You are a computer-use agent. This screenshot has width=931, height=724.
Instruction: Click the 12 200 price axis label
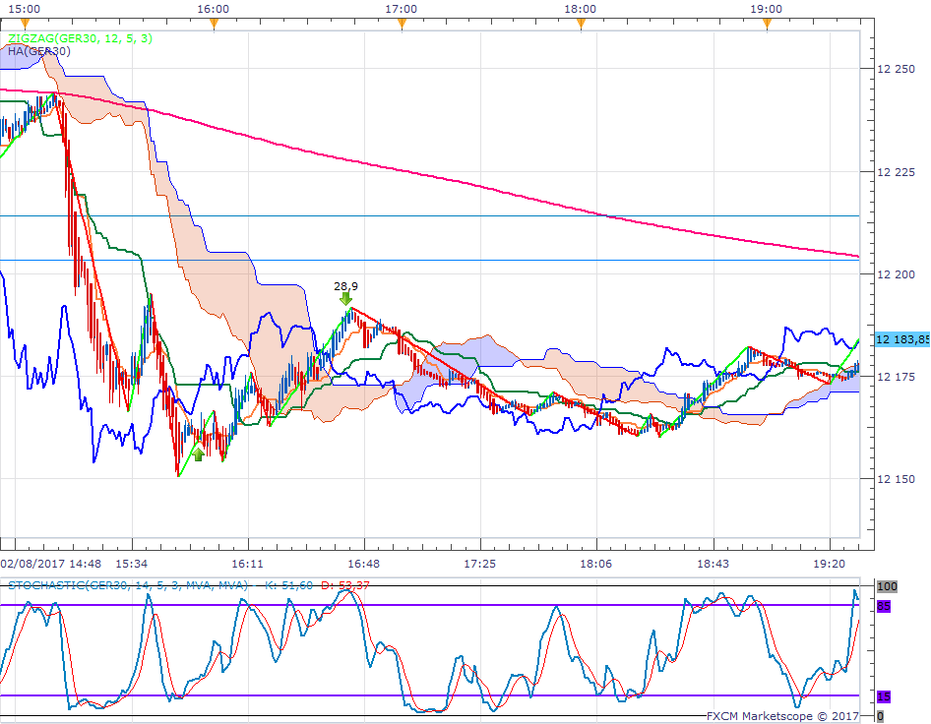tap(896, 274)
